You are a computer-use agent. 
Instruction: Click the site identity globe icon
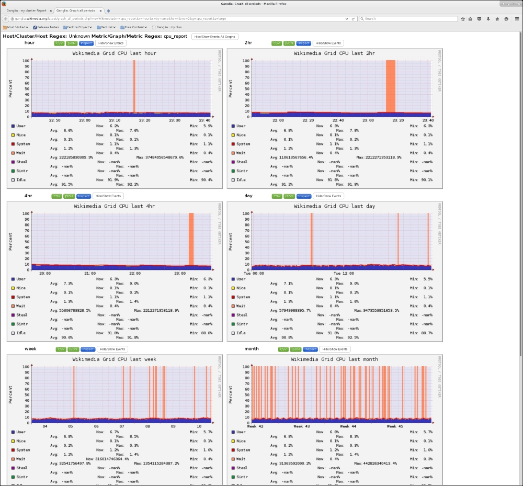coord(13,19)
